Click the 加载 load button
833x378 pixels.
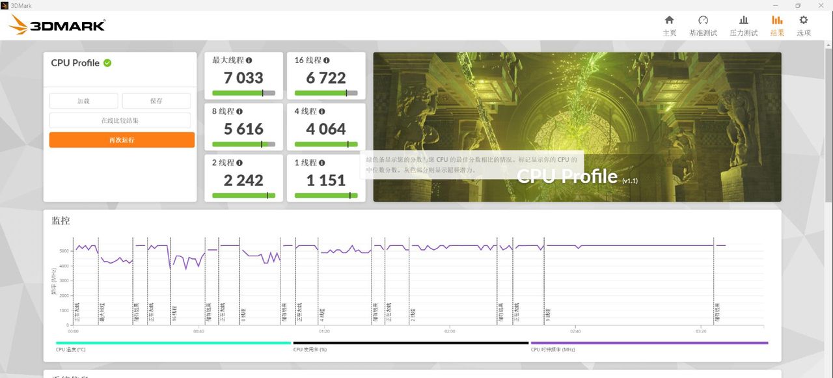84,101
